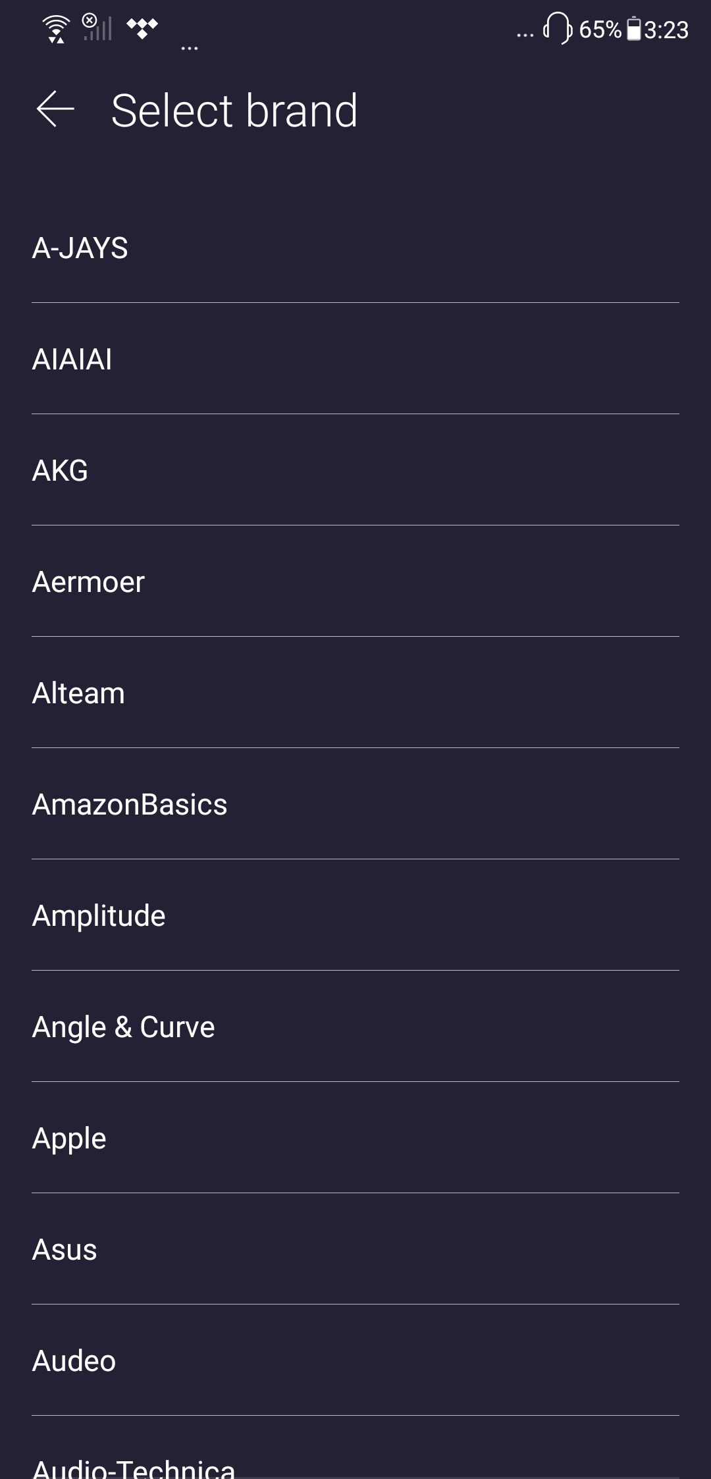The width and height of the screenshot is (711, 1479).
Task: Tap the Tidal icon in status bar
Action: coord(142,28)
